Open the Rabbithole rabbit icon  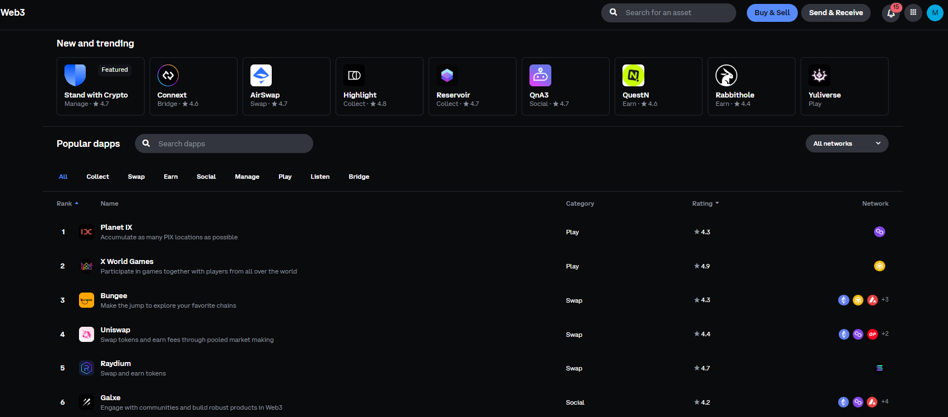tap(726, 75)
